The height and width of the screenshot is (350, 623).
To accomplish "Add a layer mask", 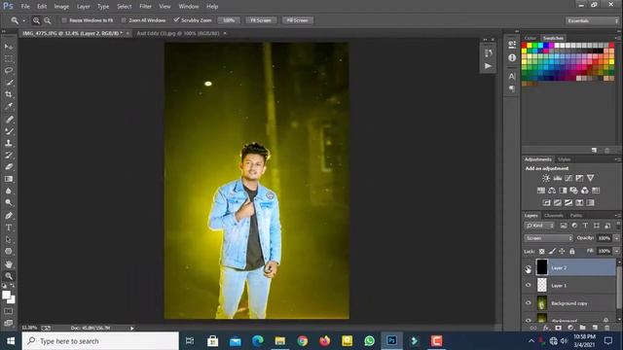I will point(558,328).
